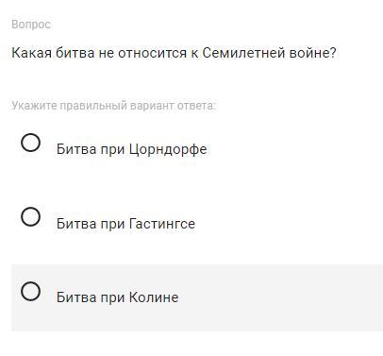Viewport: 383px width, 356px height.
Task: Click the gray highlighted Колине answer row background
Action: click(x=197, y=297)
